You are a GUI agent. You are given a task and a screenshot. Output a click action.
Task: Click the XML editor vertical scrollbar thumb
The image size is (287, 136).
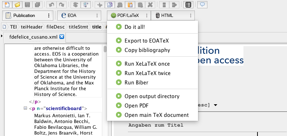(105, 49)
